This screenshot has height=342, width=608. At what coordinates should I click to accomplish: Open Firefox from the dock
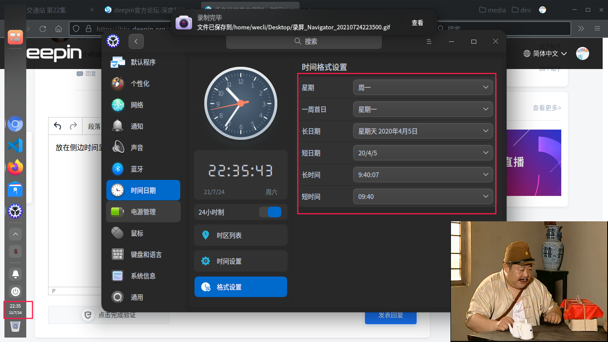coord(16,167)
